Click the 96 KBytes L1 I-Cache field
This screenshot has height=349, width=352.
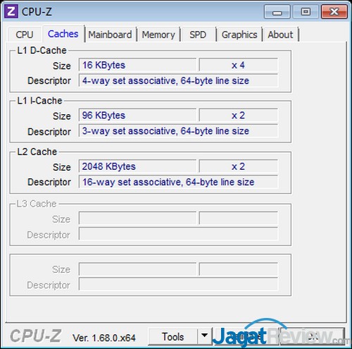pos(137,115)
